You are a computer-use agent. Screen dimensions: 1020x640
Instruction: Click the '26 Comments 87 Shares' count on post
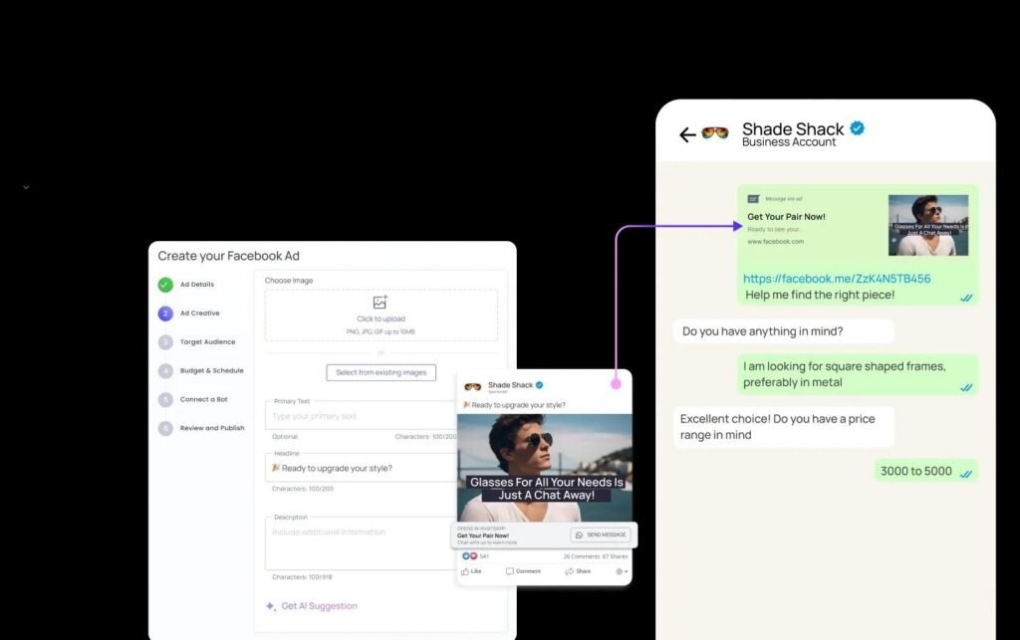point(596,556)
